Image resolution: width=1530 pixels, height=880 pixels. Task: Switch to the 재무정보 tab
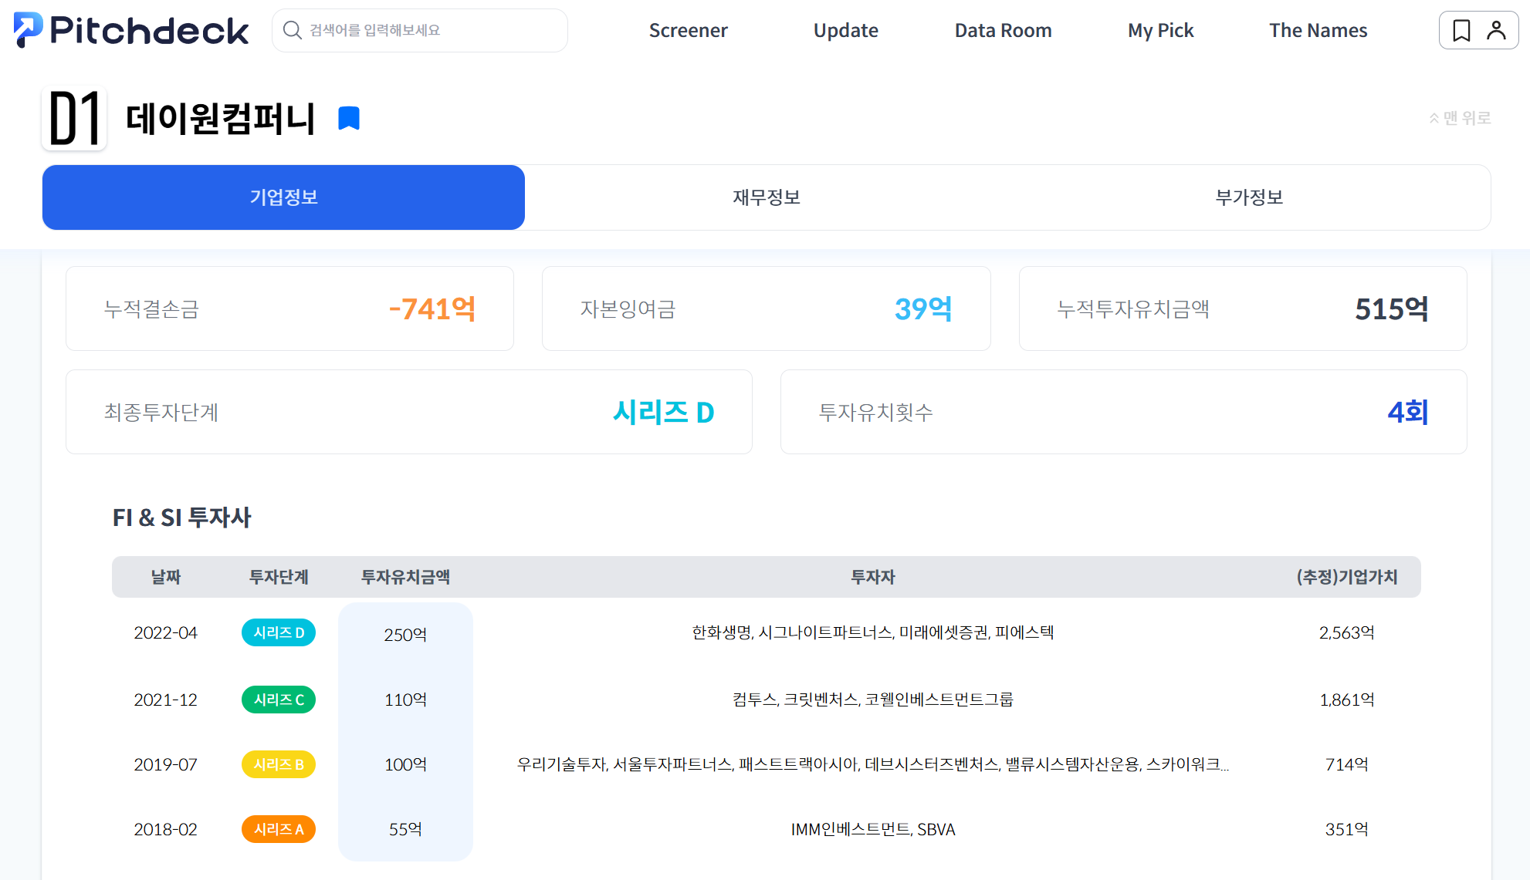pyautogui.click(x=766, y=197)
